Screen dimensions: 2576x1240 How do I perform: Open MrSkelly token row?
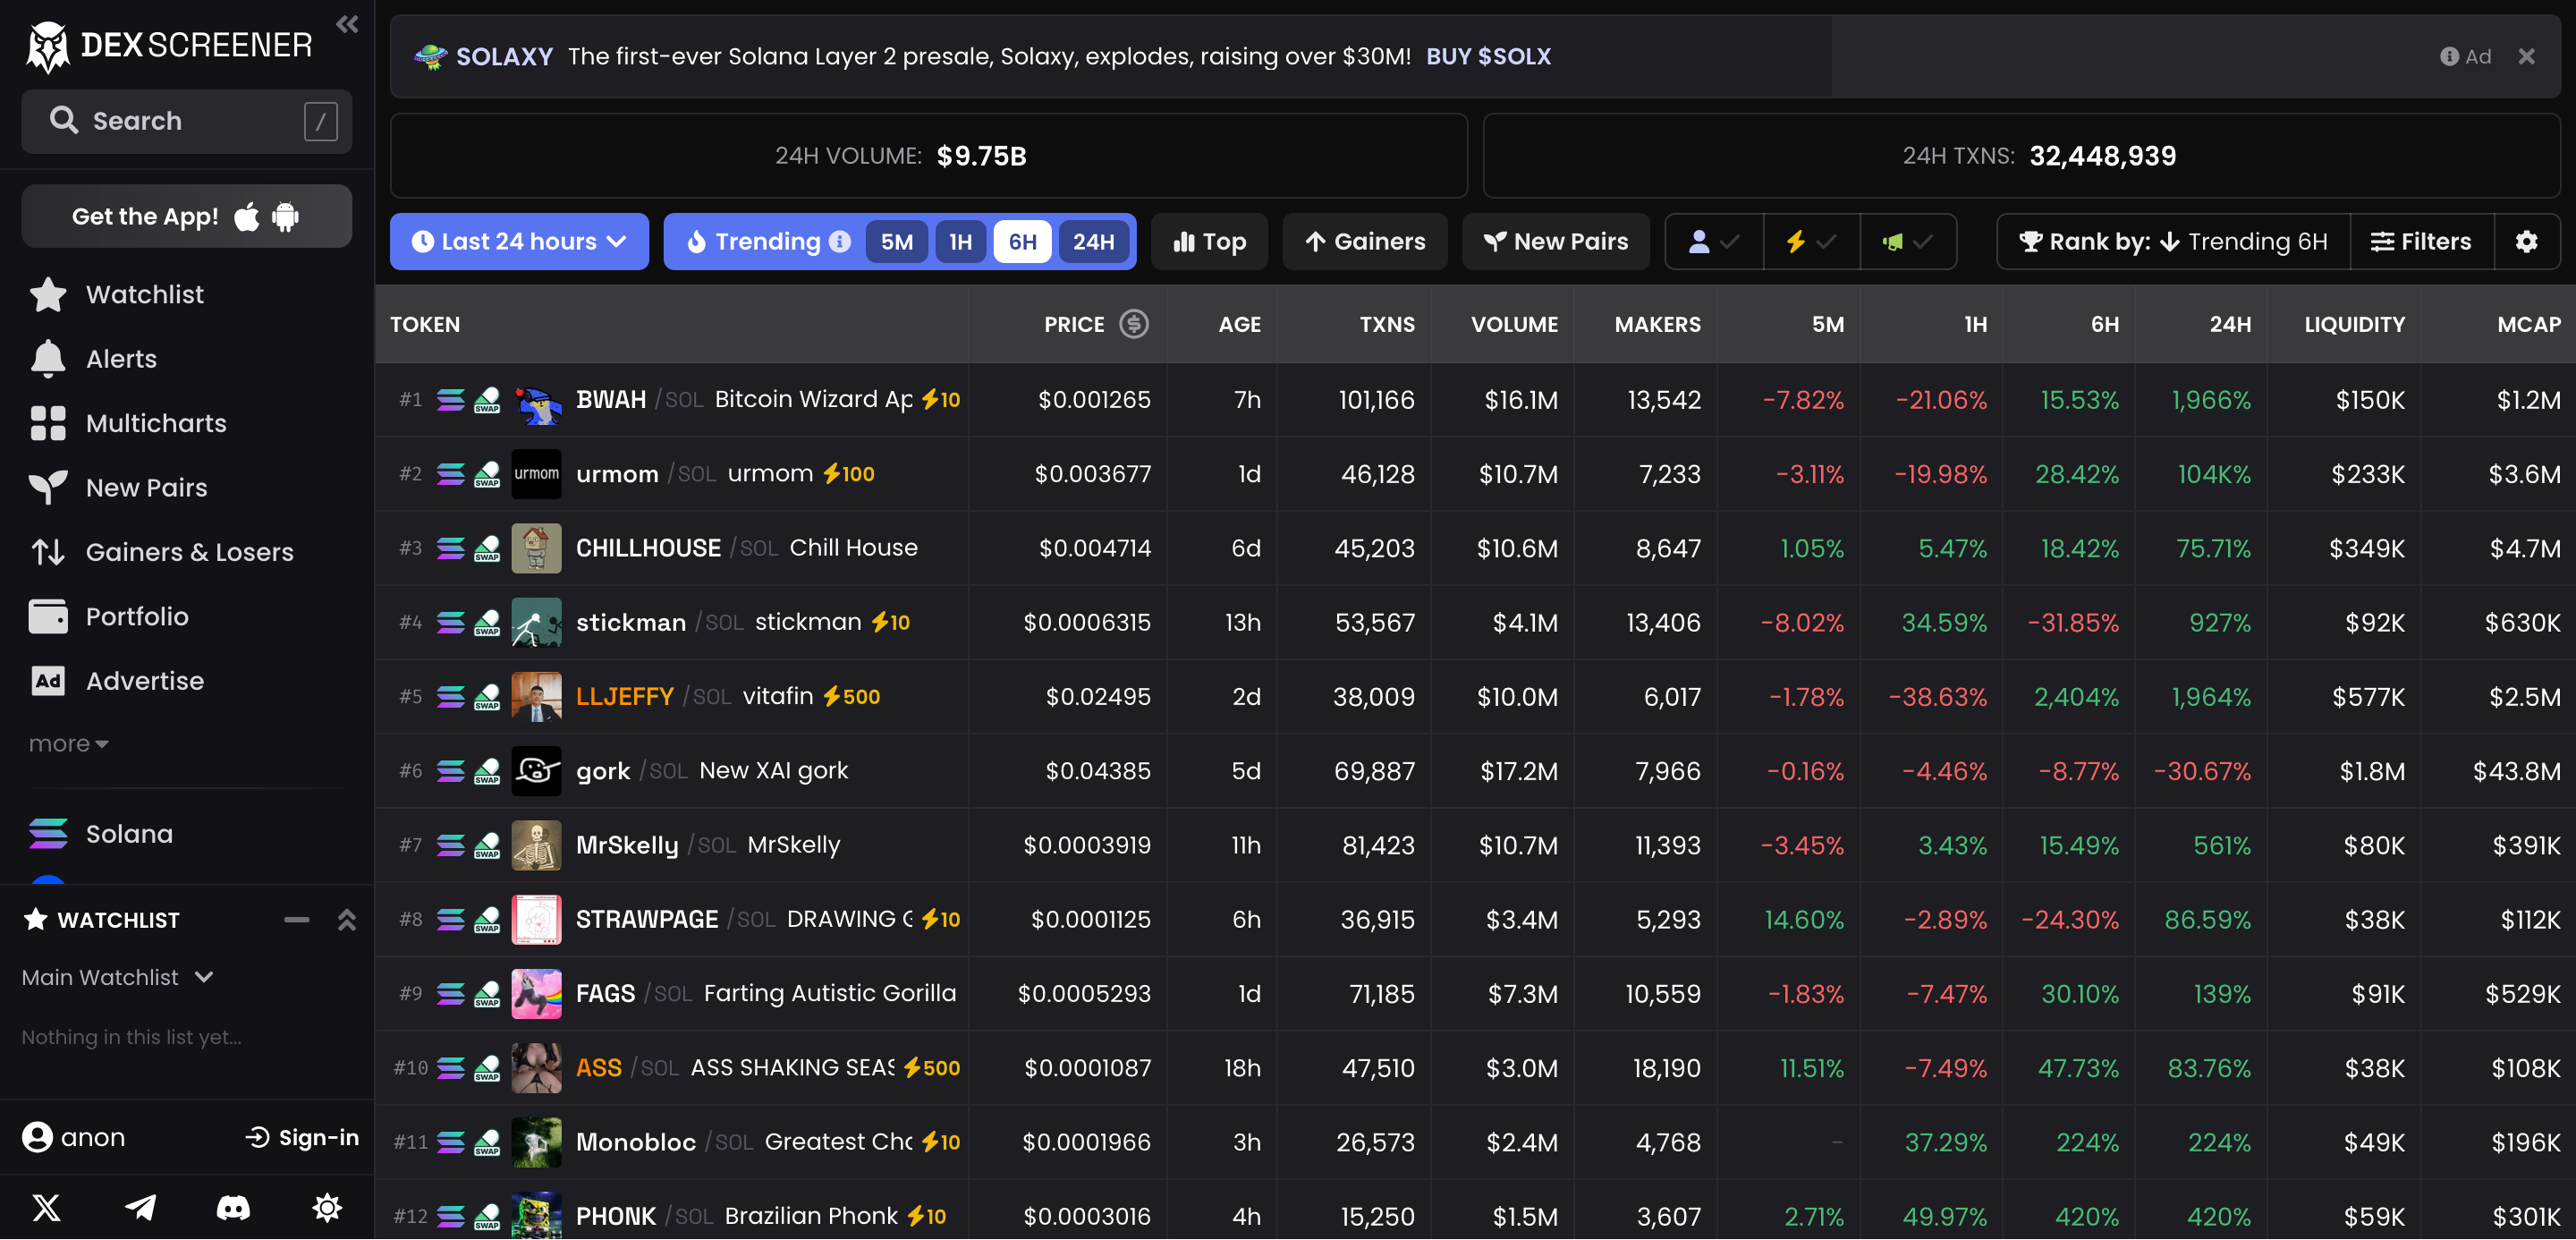(1475, 845)
